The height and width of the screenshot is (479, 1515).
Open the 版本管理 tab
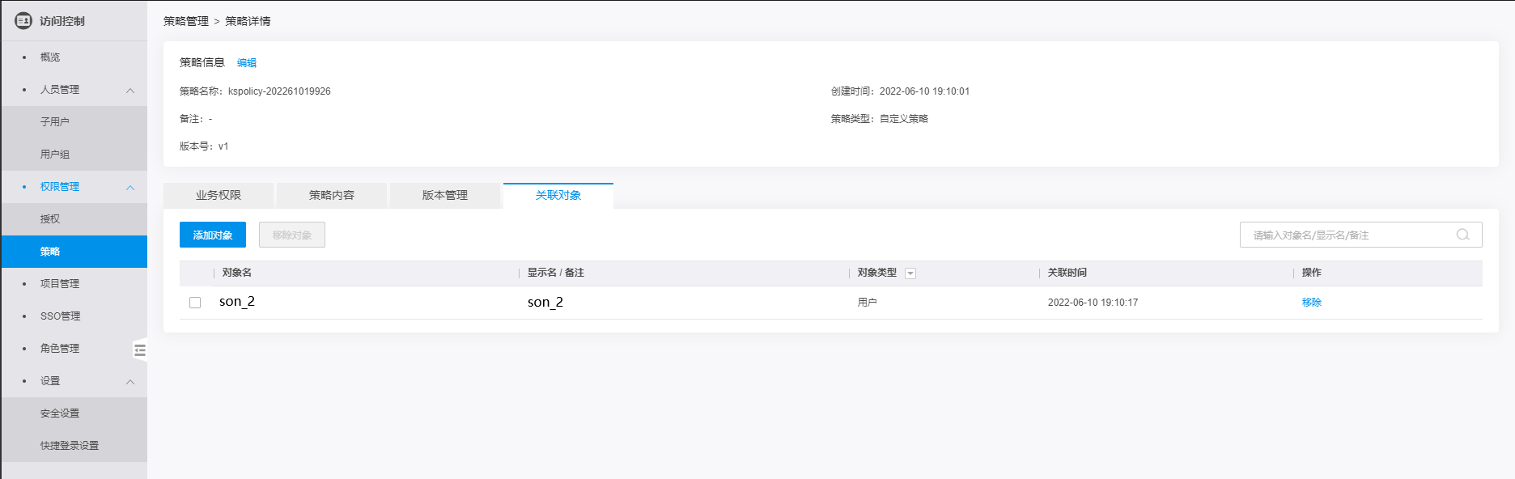pos(445,195)
